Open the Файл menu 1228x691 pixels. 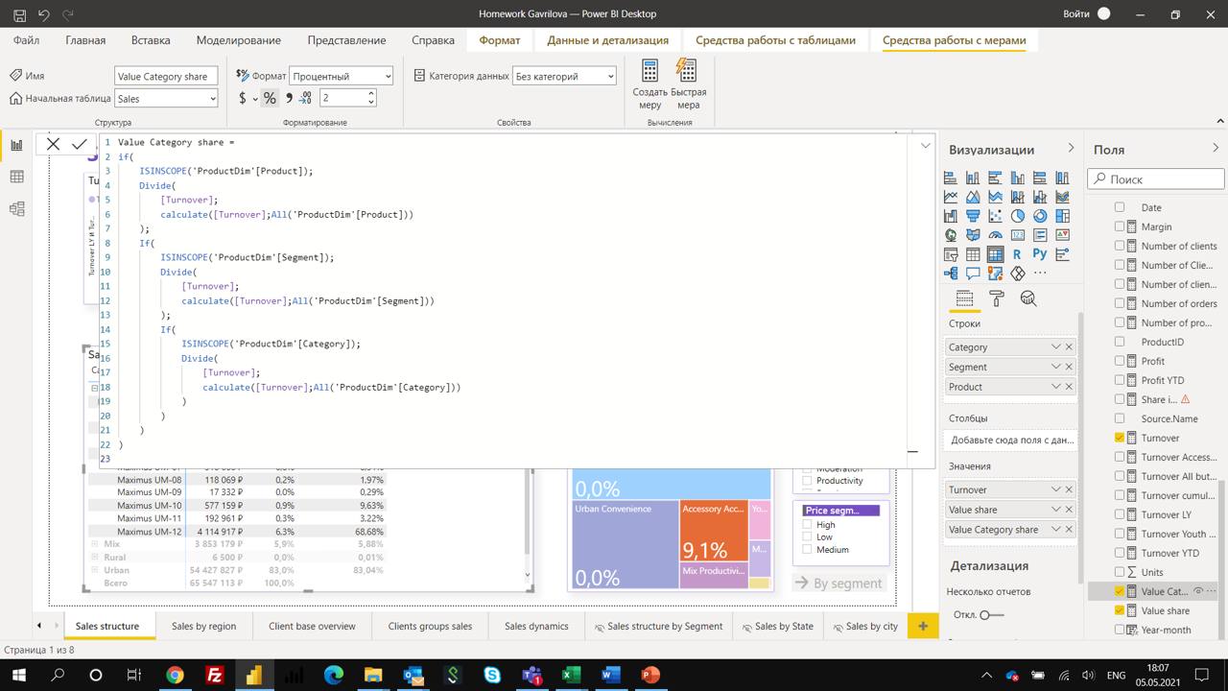click(x=26, y=40)
